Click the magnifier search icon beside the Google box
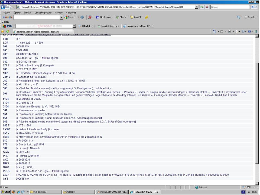The width and height of the screenshot is (260, 195). click(253, 7)
